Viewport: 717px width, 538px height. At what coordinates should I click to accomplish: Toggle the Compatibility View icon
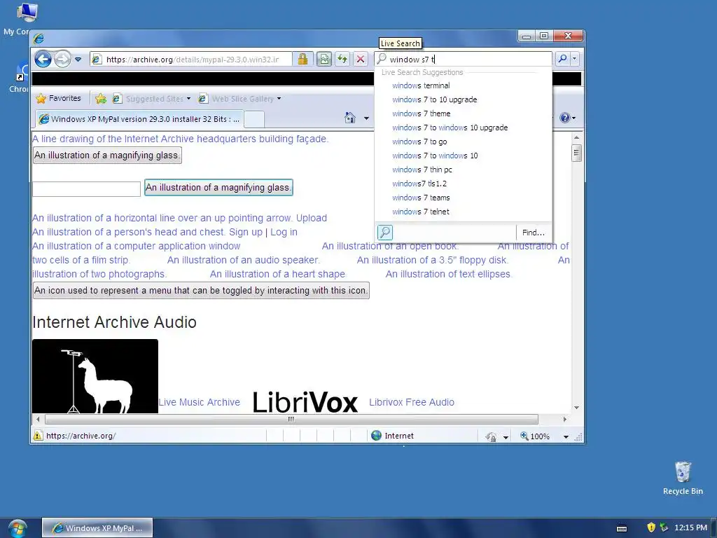pos(324,59)
